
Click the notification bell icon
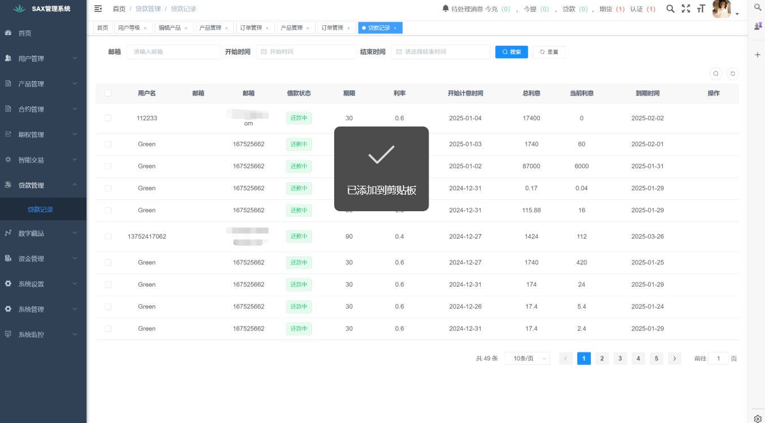(446, 8)
